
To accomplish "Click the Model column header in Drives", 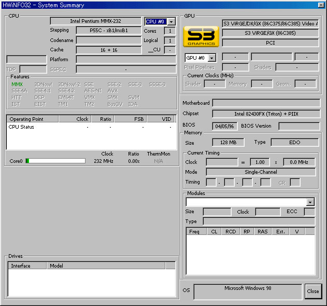I will pos(106,266).
